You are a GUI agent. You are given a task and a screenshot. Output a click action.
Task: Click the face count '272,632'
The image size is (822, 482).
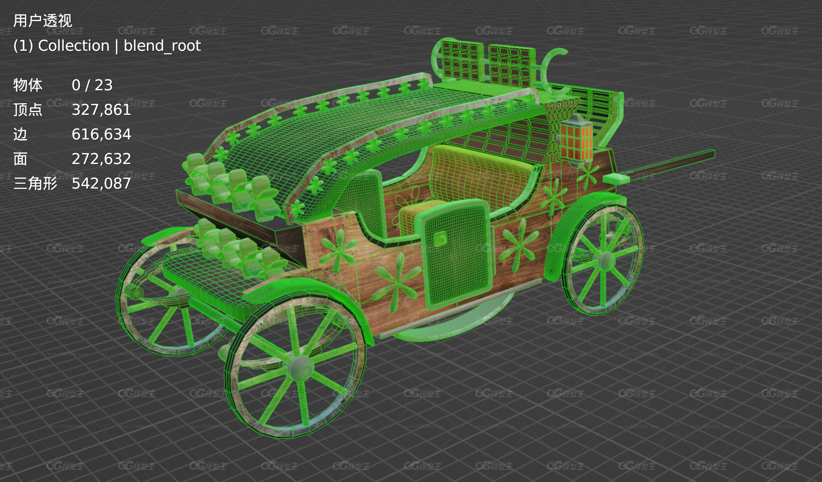coord(101,159)
